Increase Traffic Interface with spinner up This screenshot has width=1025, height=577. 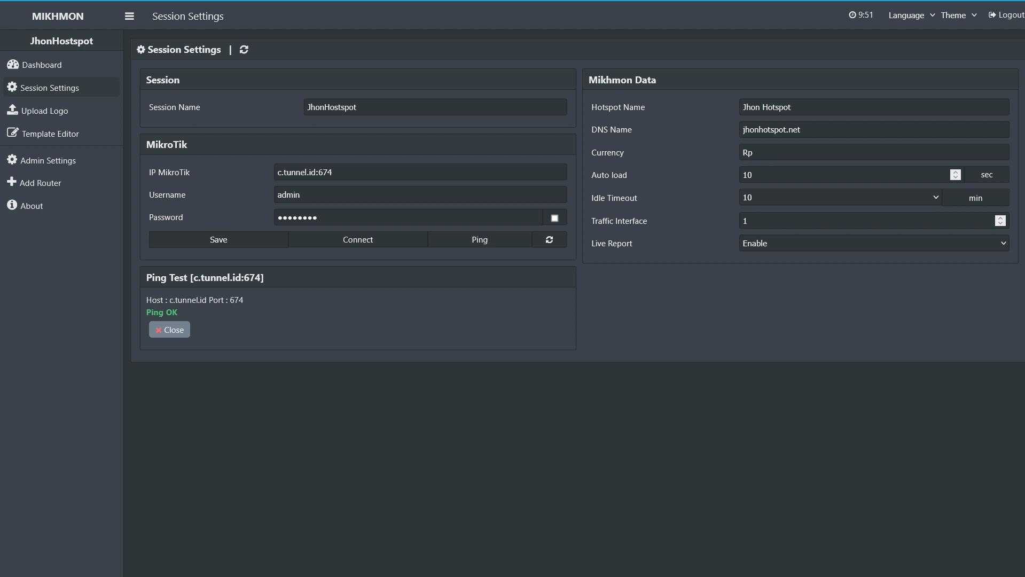click(1000, 218)
